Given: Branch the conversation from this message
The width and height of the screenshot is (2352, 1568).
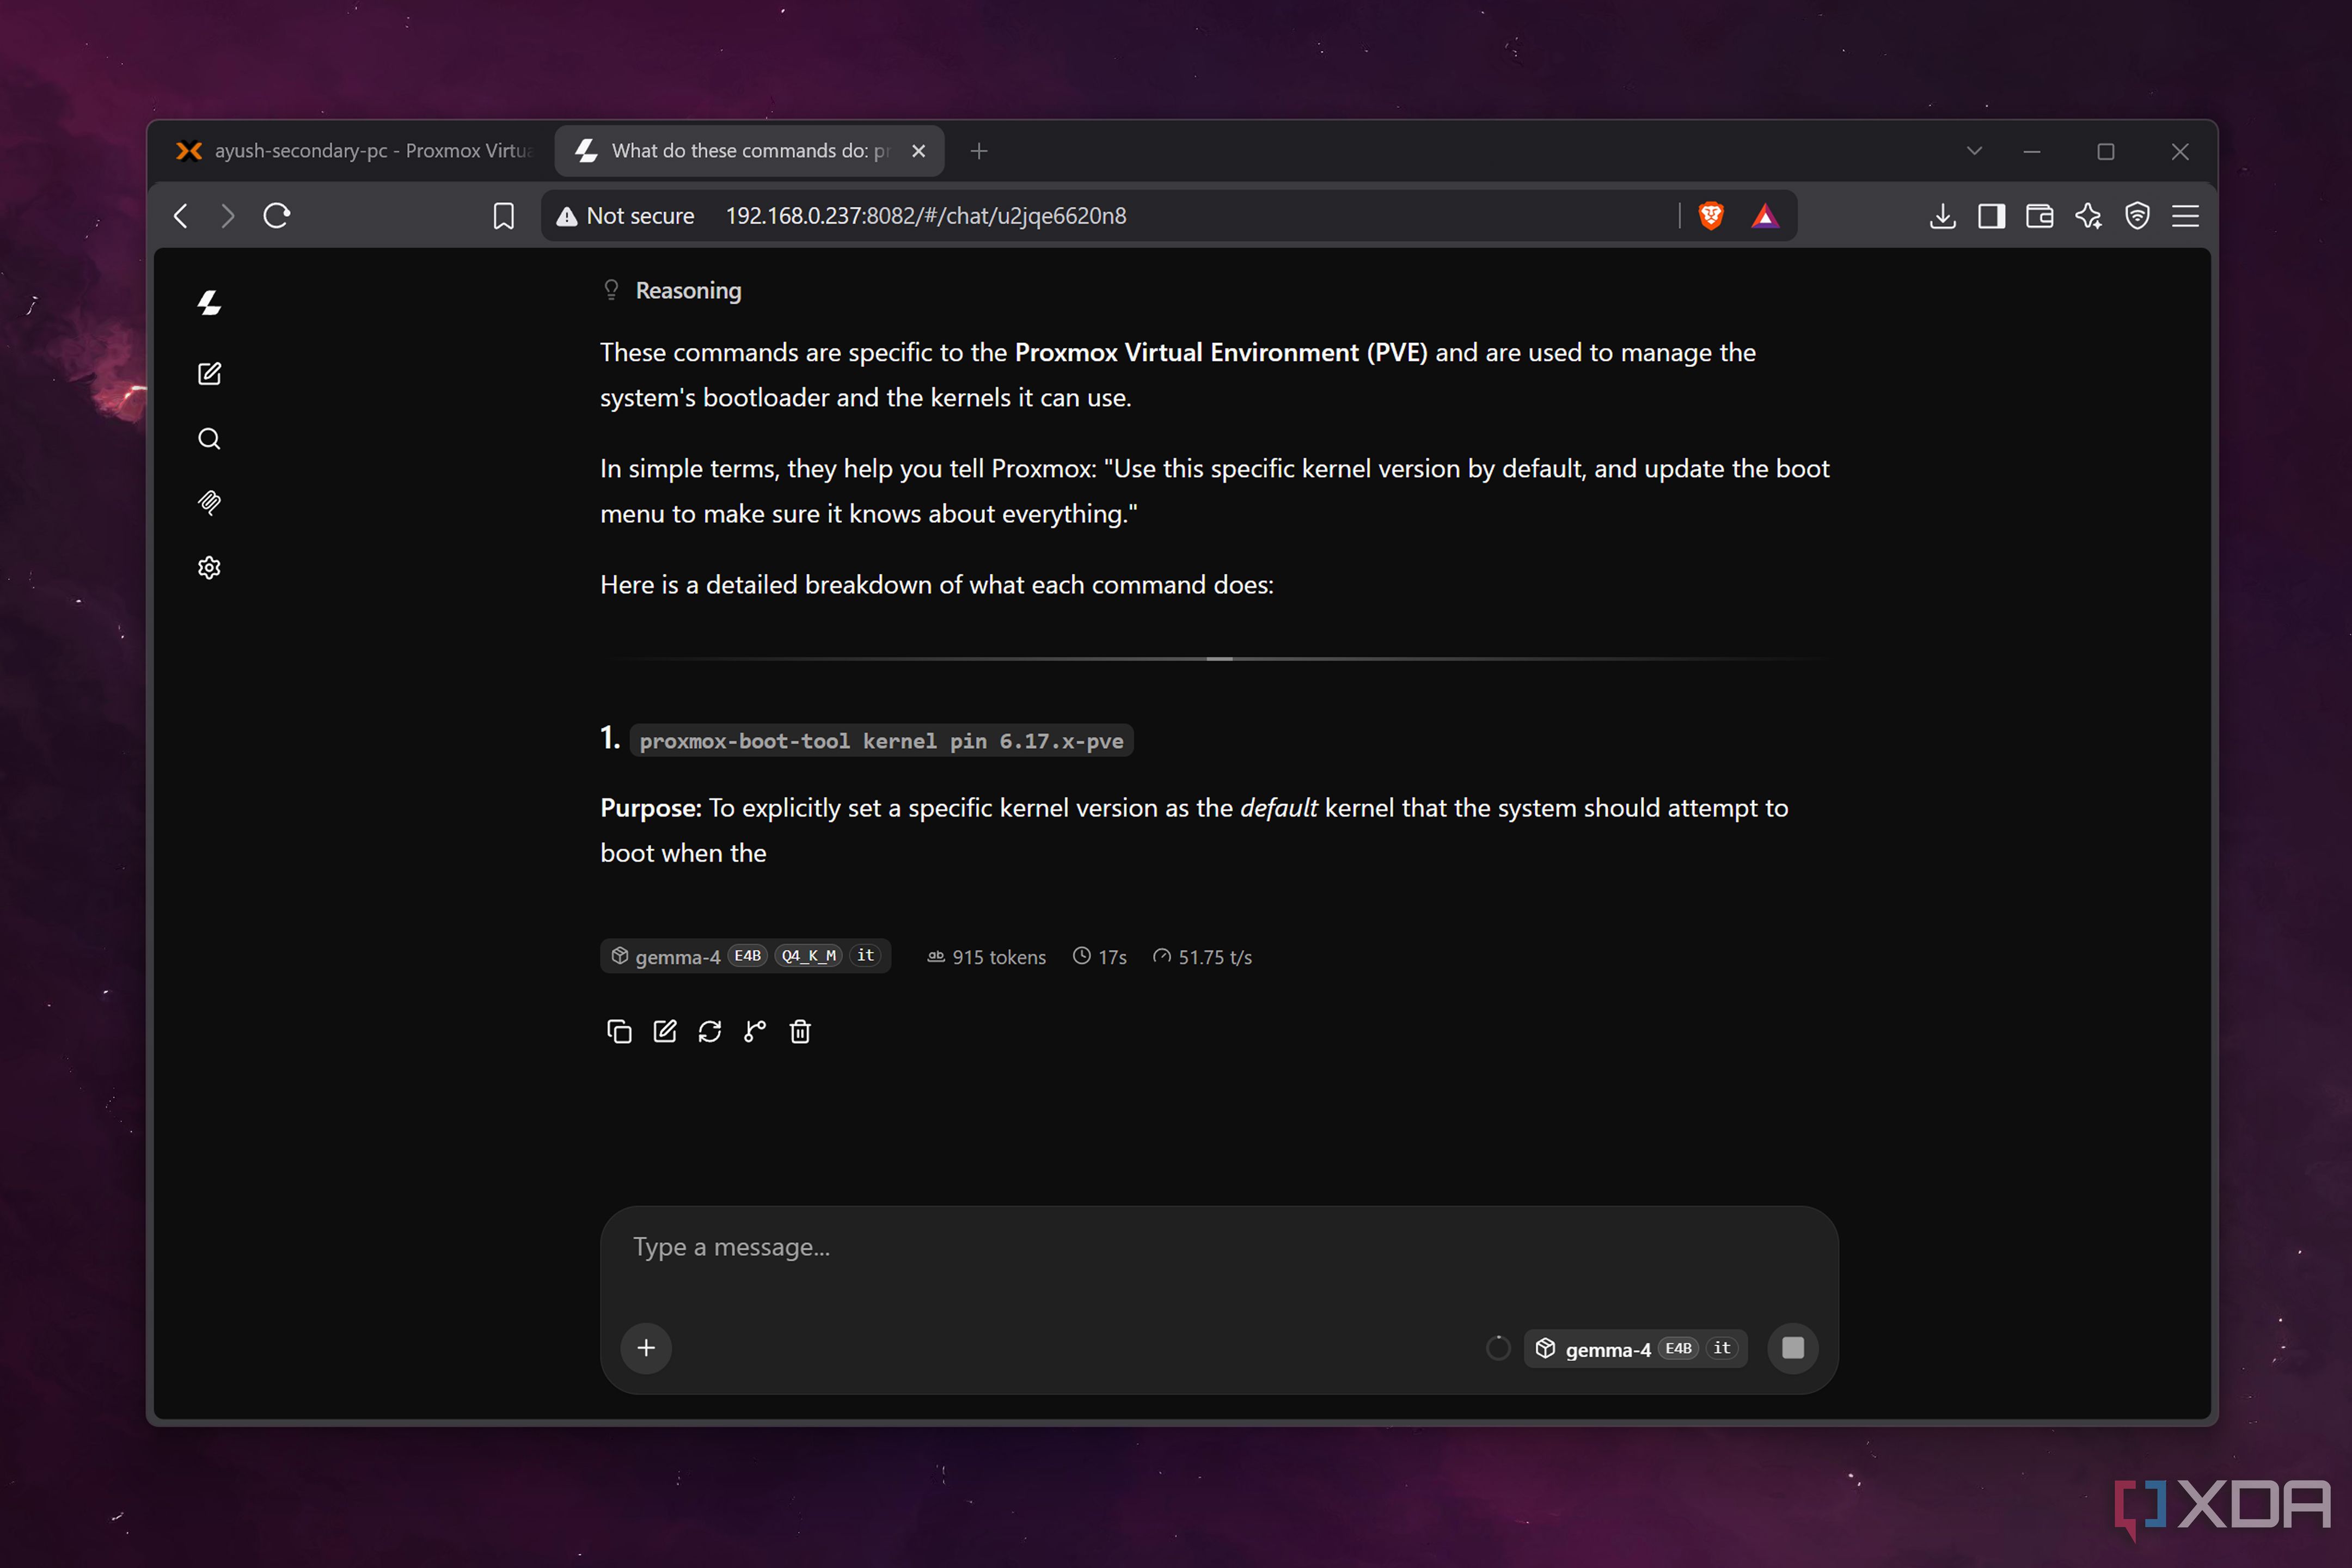Looking at the screenshot, I should [x=755, y=1031].
